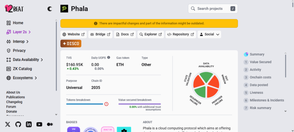Image resolution: width=294 pixels, height=132 pixels.
Task: Open the Forum link
Action: pyautogui.click(x=11, y=107)
